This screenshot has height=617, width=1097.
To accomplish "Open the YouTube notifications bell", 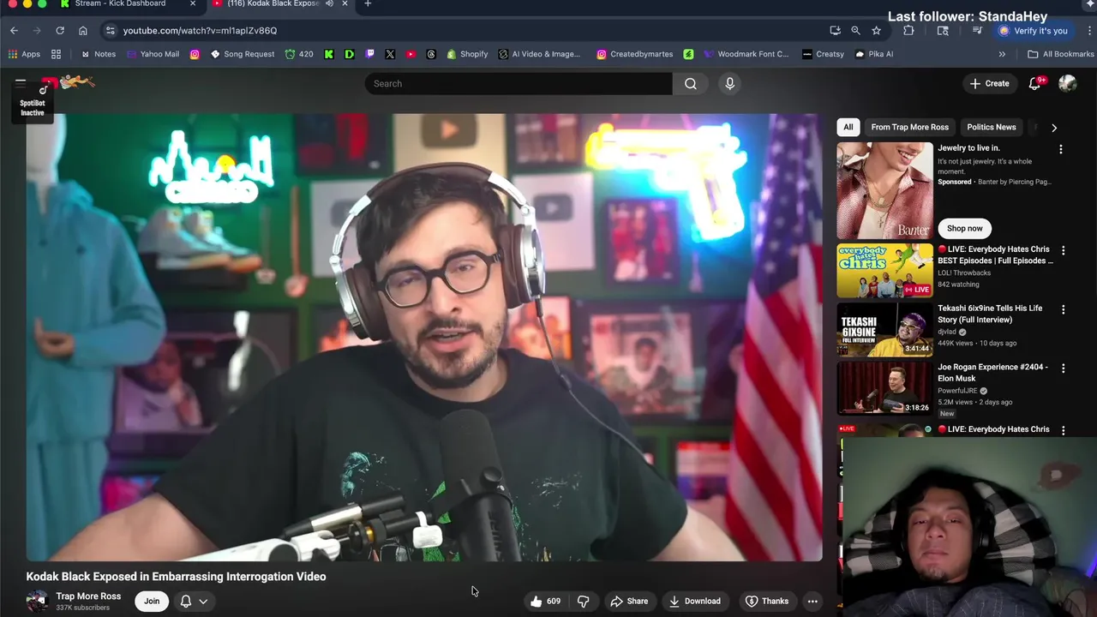I will point(1034,83).
